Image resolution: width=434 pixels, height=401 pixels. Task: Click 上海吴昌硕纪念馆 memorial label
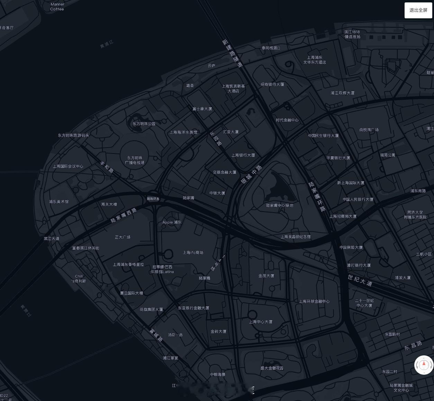tap(296, 237)
